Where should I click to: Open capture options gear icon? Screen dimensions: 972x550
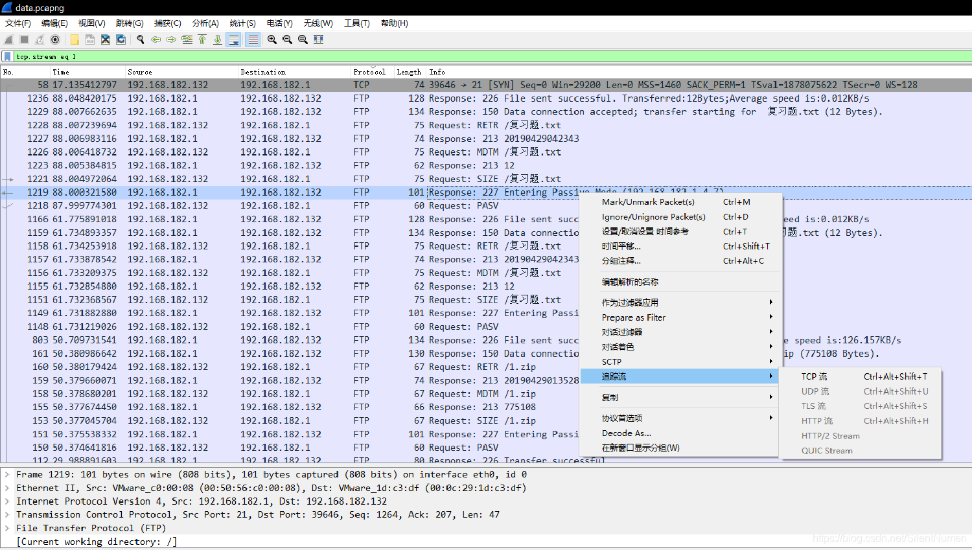pyautogui.click(x=55, y=40)
